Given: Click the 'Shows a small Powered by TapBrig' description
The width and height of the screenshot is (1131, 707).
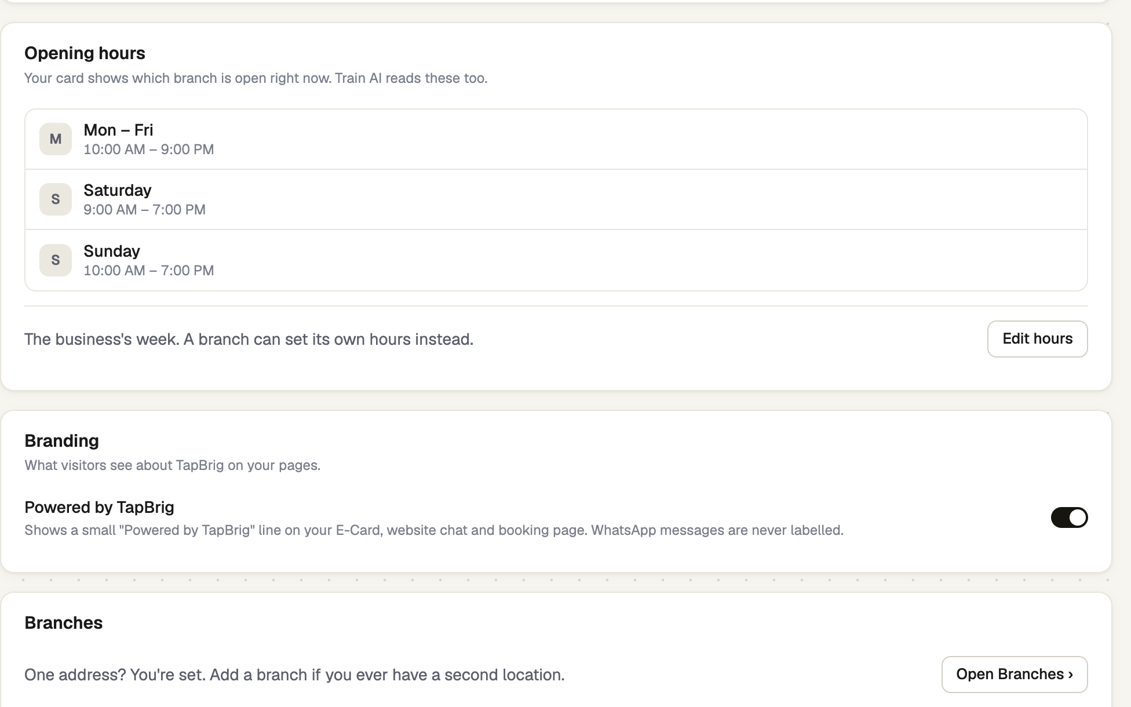Looking at the screenshot, I should coord(434,530).
